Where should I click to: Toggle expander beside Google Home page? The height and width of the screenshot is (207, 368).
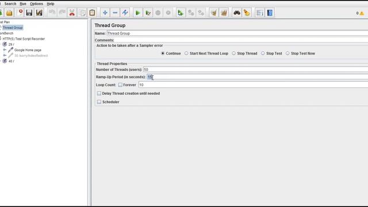tap(5, 50)
